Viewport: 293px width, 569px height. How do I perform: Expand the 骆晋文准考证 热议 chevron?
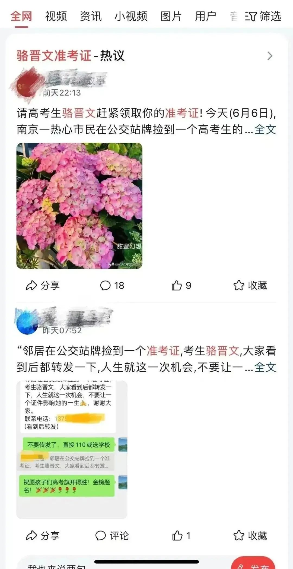pos(270,56)
